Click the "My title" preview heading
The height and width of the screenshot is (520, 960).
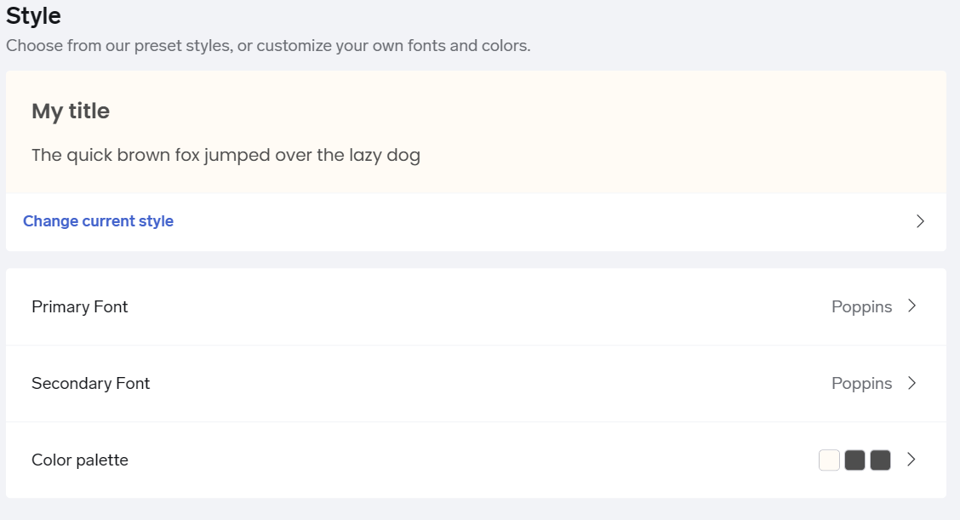pyautogui.click(x=71, y=111)
